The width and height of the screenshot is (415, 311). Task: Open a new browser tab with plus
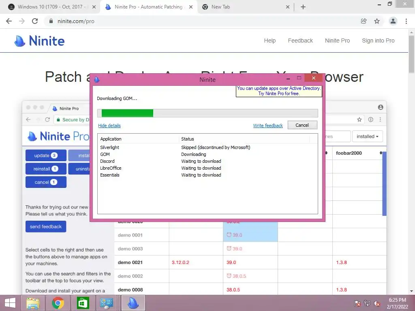[x=303, y=7]
